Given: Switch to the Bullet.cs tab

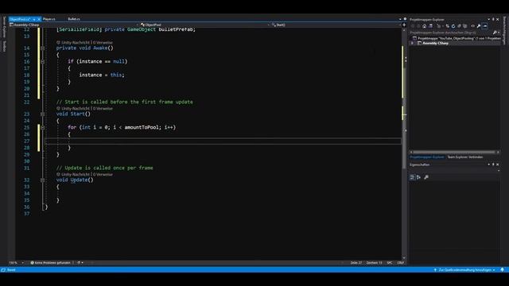Looking at the screenshot, I should tap(74, 19).
